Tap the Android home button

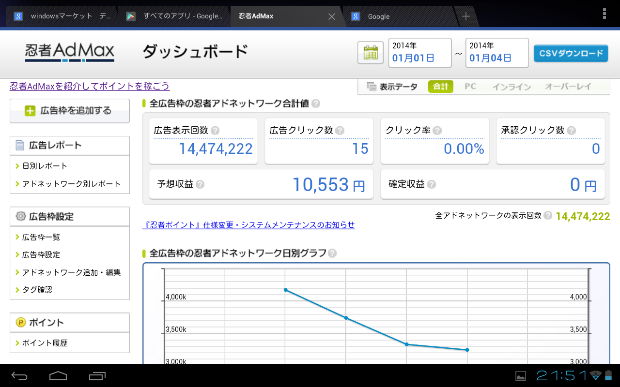(x=58, y=376)
